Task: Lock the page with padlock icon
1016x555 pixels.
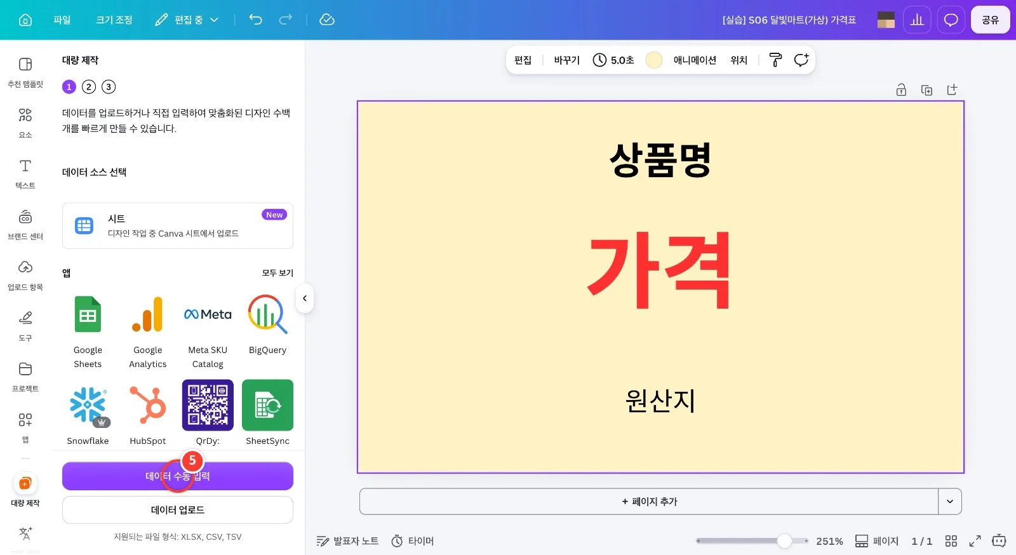Action: [901, 90]
